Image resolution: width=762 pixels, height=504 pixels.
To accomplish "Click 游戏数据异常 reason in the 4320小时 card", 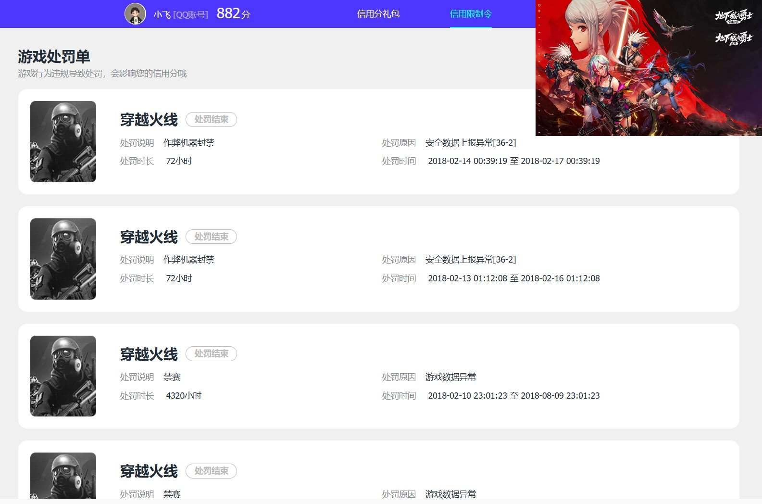I will (450, 377).
